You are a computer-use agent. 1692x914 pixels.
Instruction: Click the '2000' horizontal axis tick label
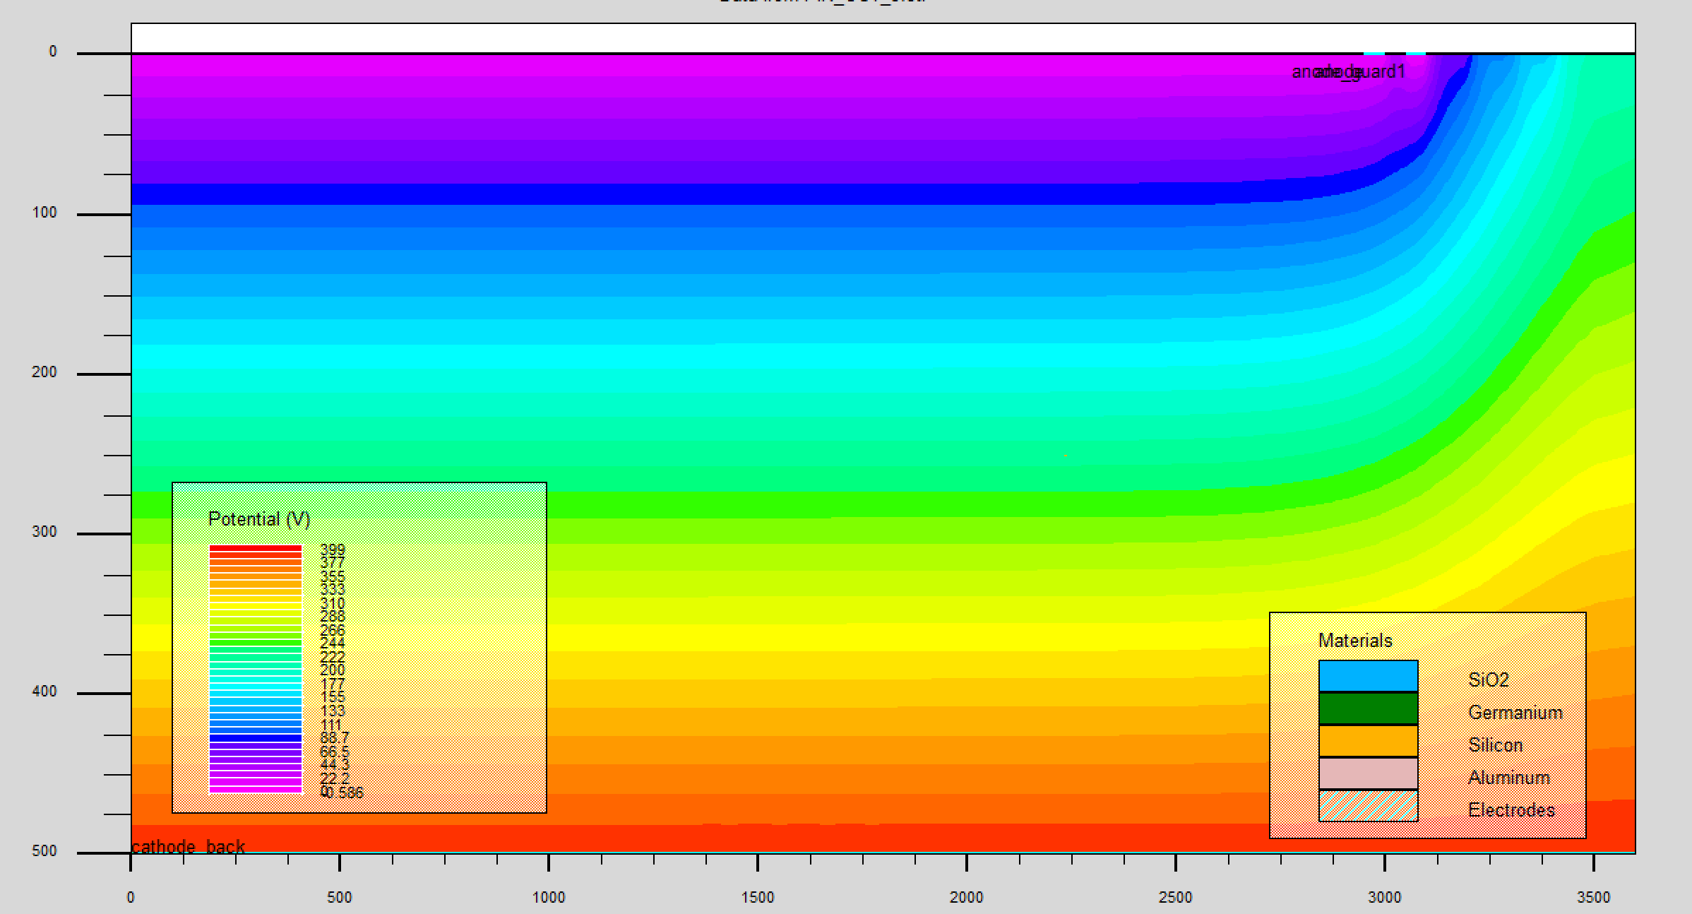(967, 897)
